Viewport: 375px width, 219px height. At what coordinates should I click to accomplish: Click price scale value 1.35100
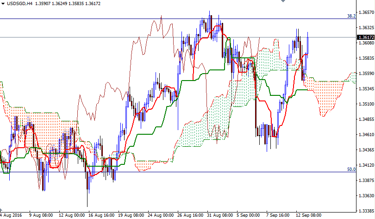coord(366,104)
